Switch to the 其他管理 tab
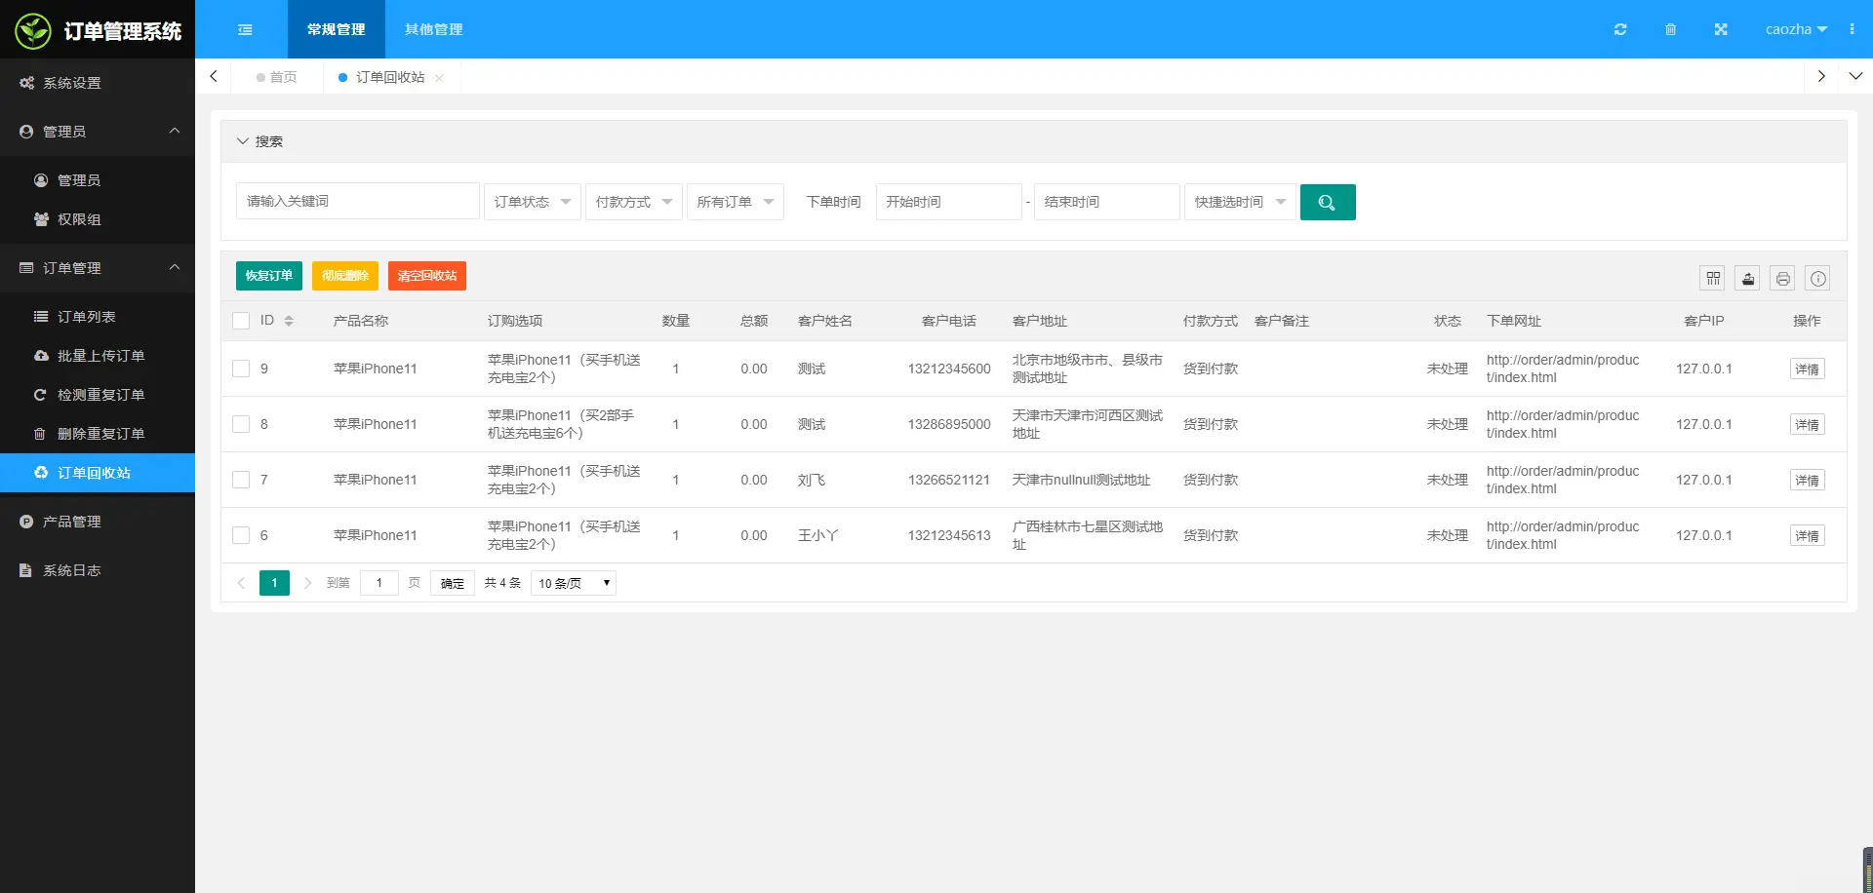The image size is (1873, 893). 433,29
